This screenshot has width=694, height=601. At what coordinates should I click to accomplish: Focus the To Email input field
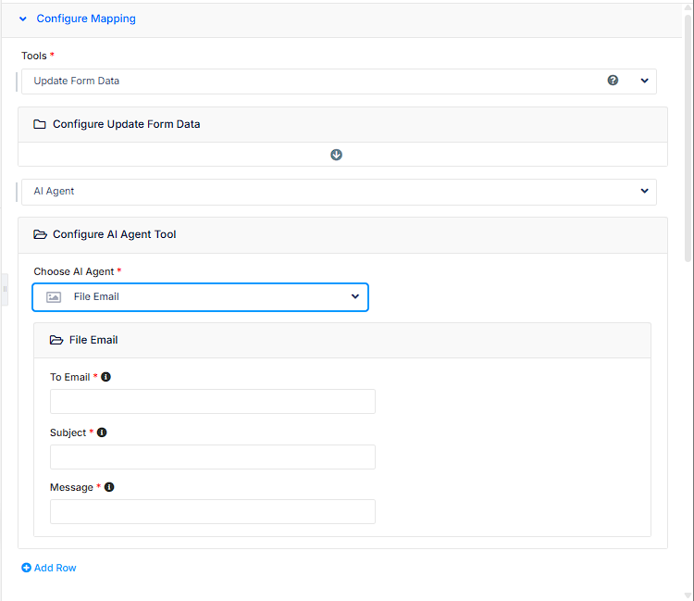point(213,401)
